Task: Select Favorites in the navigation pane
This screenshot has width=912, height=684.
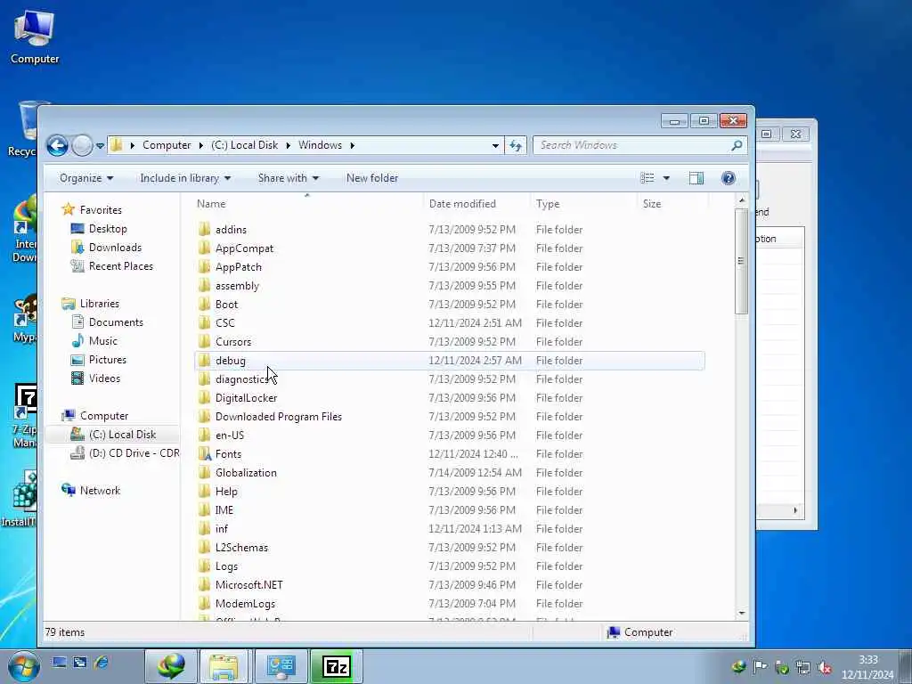Action: (x=101, y=210)
